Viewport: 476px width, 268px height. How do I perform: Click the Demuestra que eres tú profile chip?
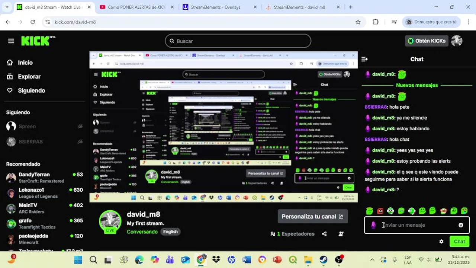(x=431, y=22)
